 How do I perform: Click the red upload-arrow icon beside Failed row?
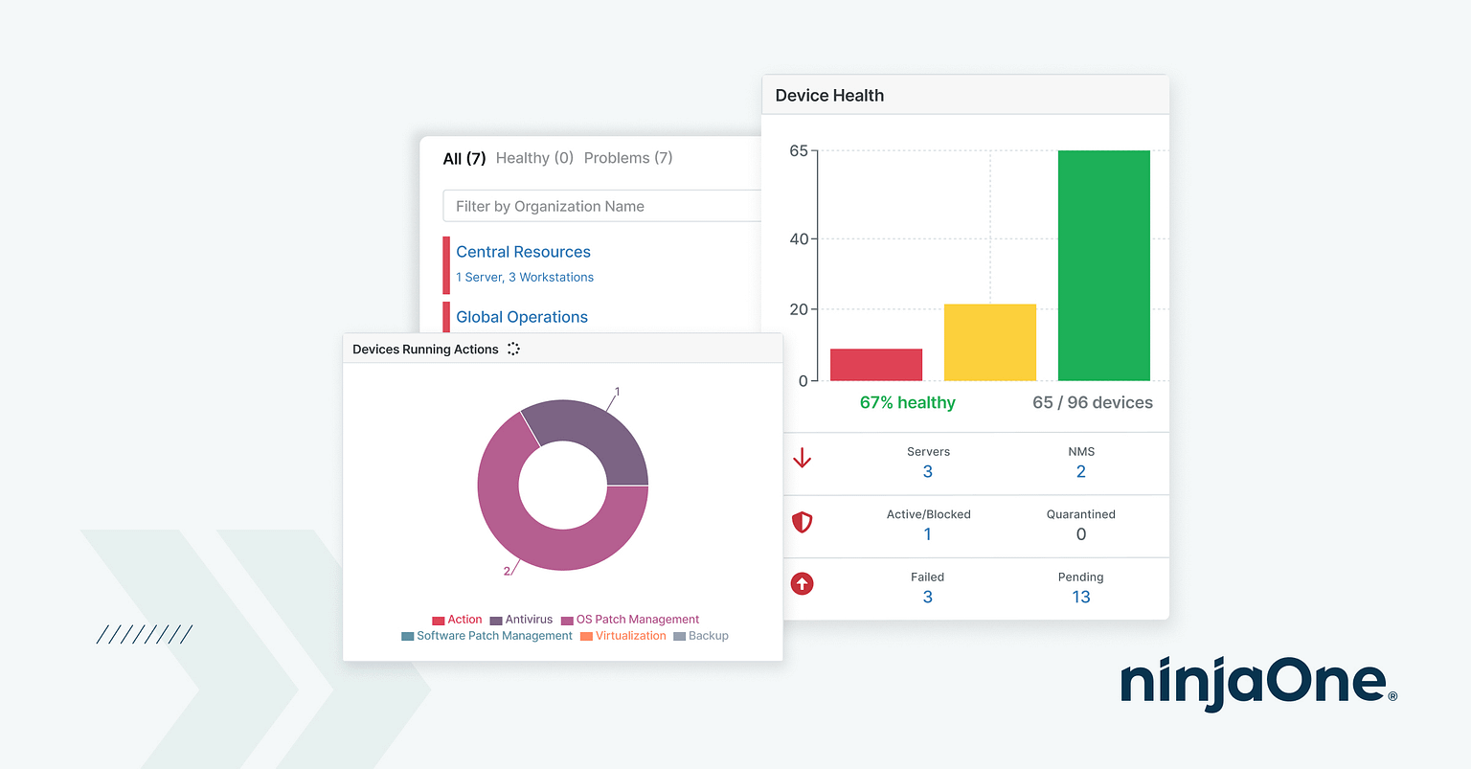(x=802, y=584)
